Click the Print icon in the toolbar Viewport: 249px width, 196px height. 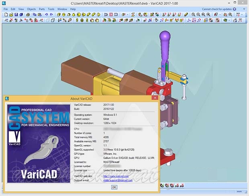pos(28,14)
